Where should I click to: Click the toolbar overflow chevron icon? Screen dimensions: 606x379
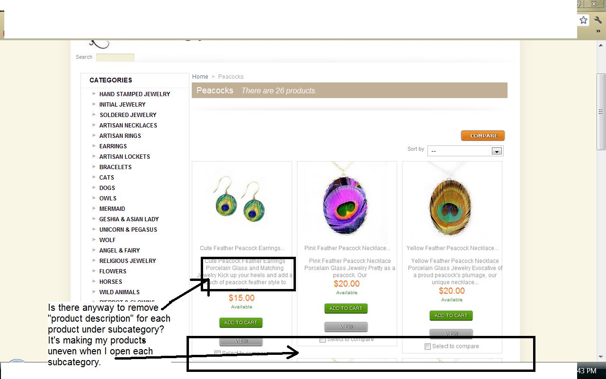click(598, 31)
